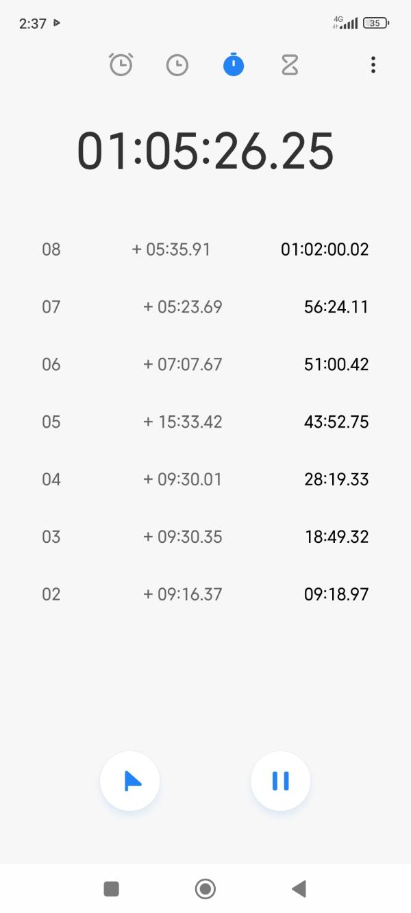Select lap 08 row number
The height and width of the screenshot is (913, 411).
click(51, 249)
